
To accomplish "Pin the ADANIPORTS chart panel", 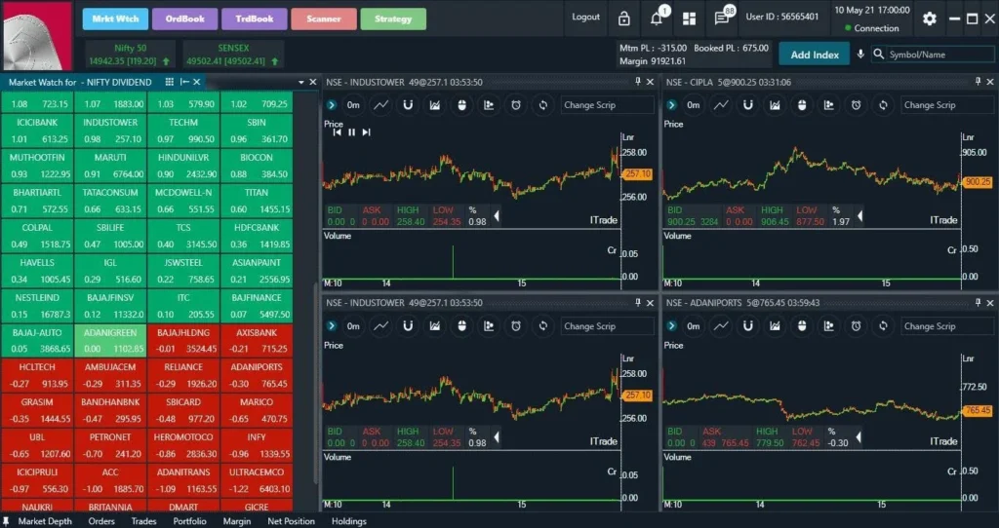I will pyautogui.click(x=978, y=303).
